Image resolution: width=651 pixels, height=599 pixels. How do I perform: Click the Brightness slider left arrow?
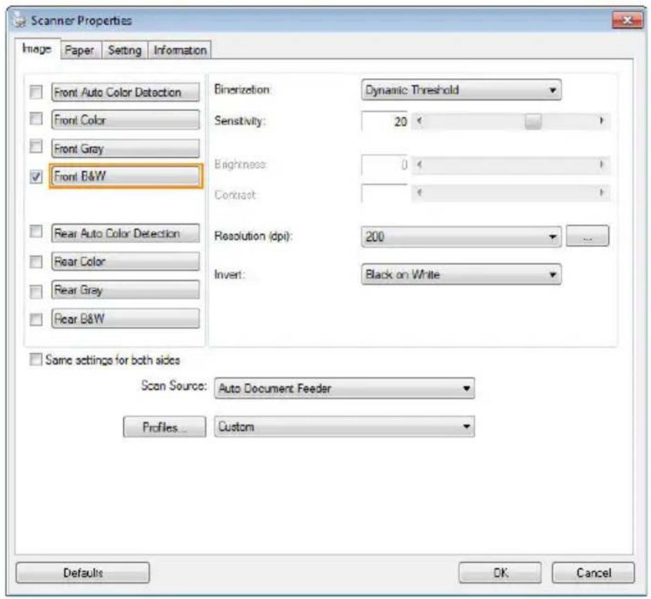pos(419,165)
